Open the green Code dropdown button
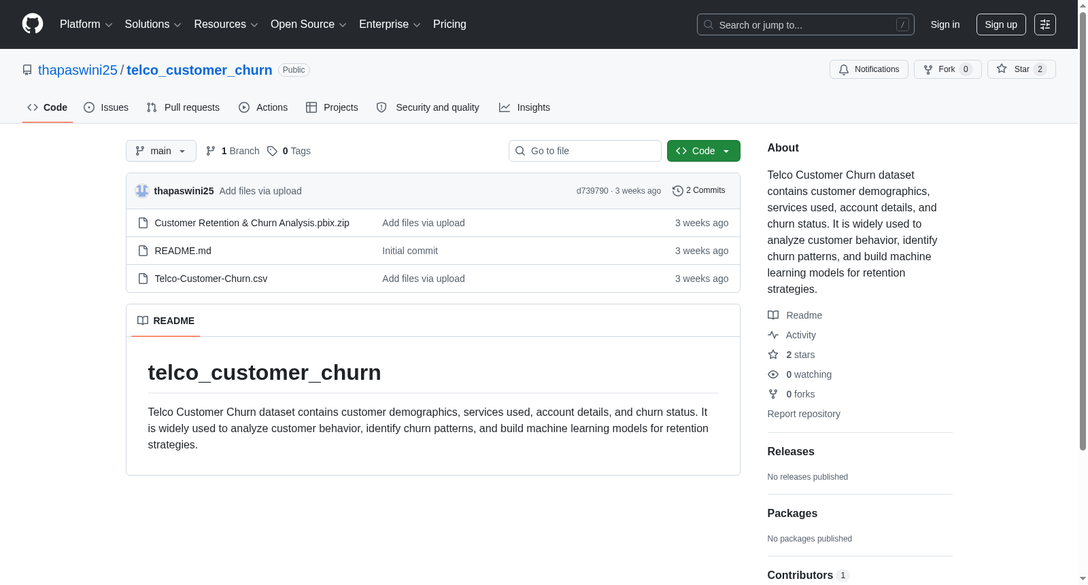Screen dimensions: 1088x585 (x=704, y=151)
